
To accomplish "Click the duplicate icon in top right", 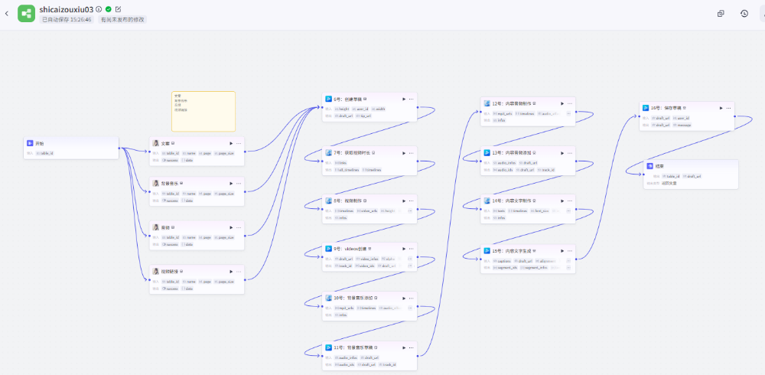I will (721, 14).
